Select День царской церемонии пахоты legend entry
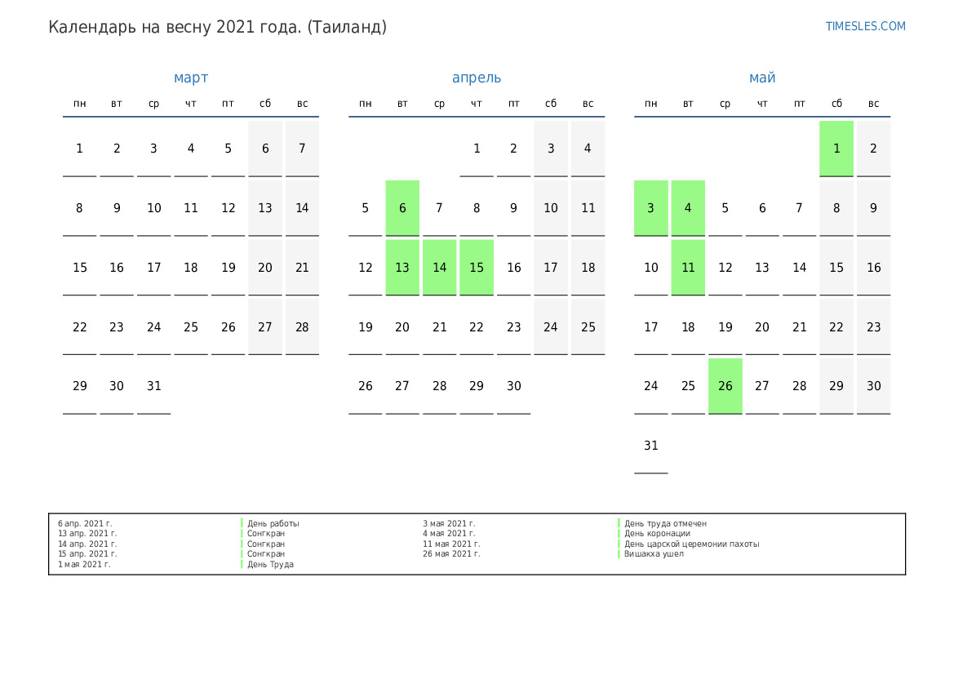Viewport: 954px width, 675px height. coord(691,544)
